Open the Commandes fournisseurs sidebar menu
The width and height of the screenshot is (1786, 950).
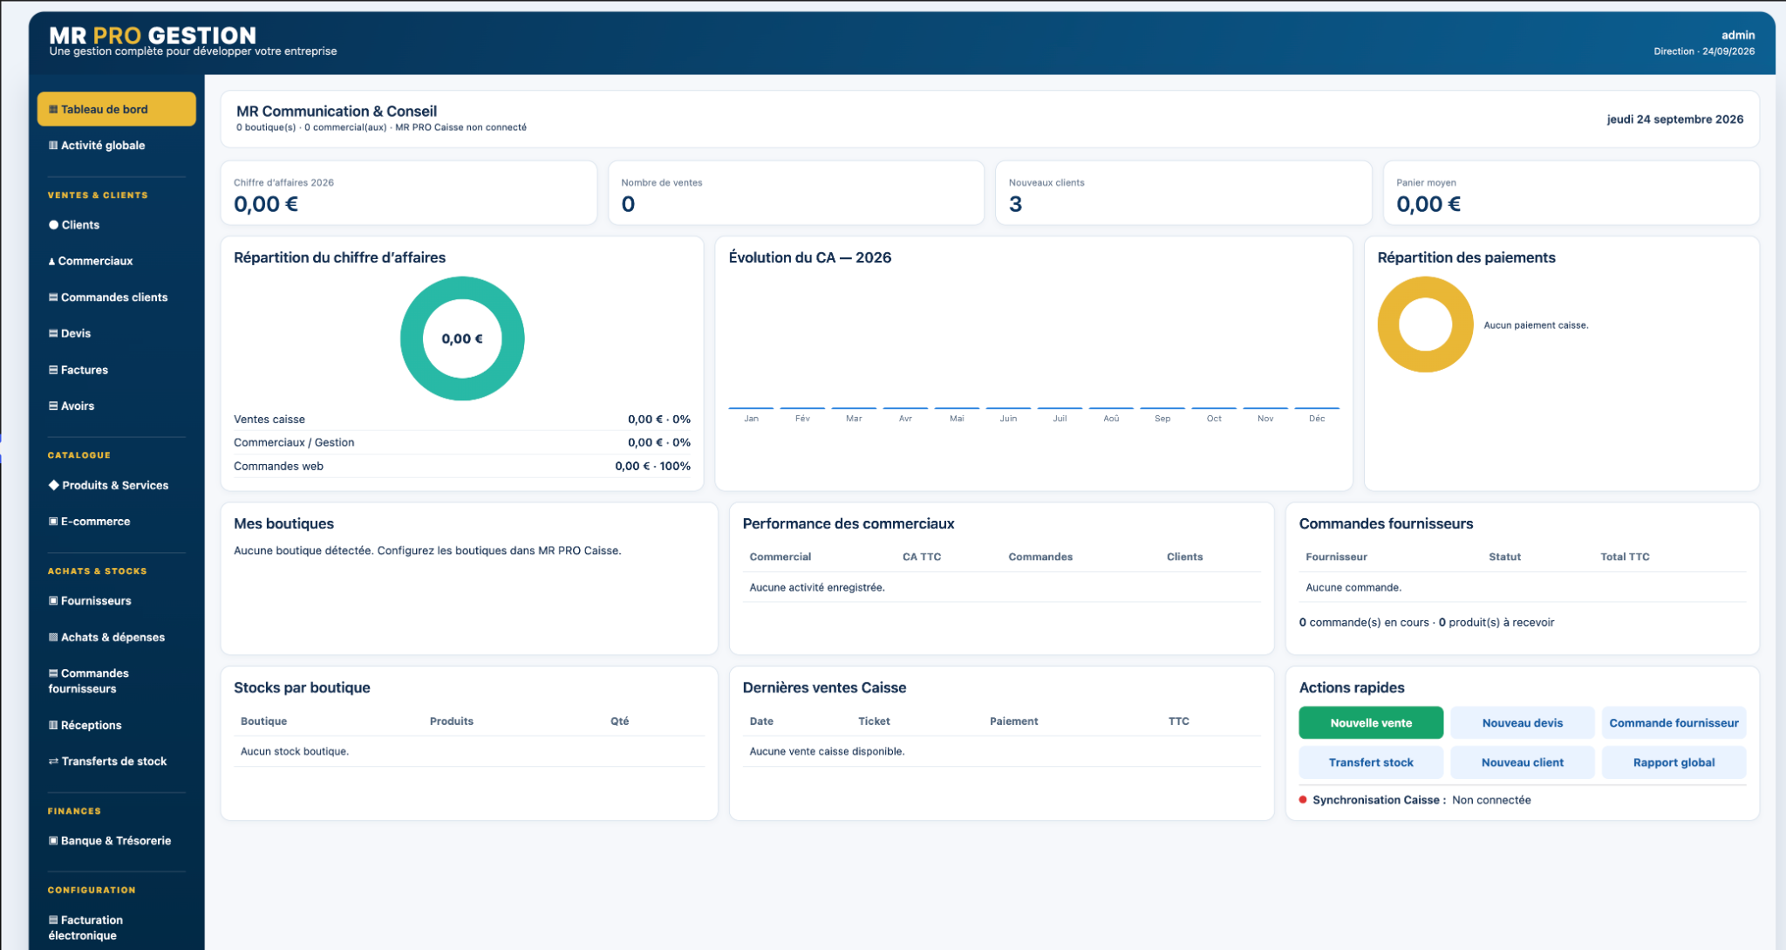(116, 681)
